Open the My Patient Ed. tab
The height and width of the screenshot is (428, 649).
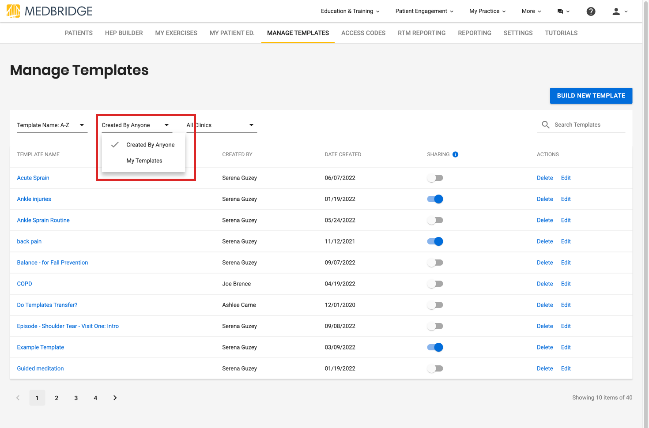click(232, 33)
